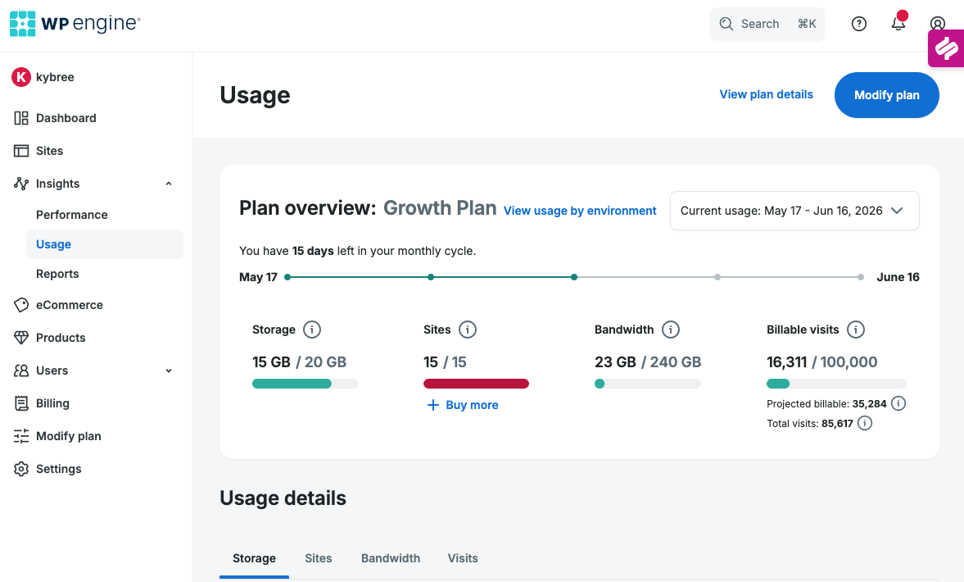The image size is (964, 582).
Task: Open Modify plan in sidebar
Action: pos(68,436)
